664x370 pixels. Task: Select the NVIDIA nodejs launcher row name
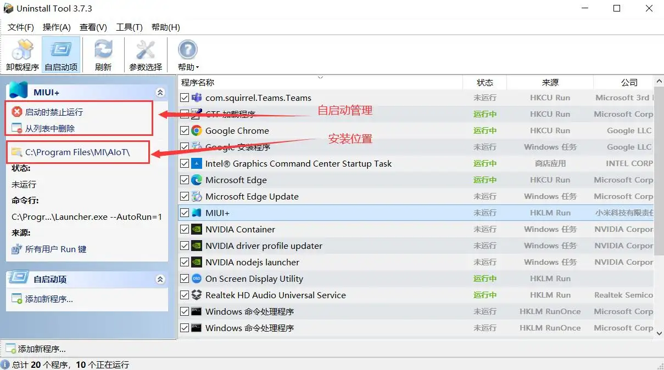[x=252, y=262]
